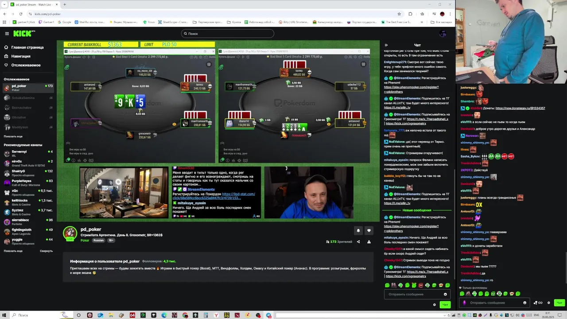Open recommended channel fightingsloth

click(28, 231)
